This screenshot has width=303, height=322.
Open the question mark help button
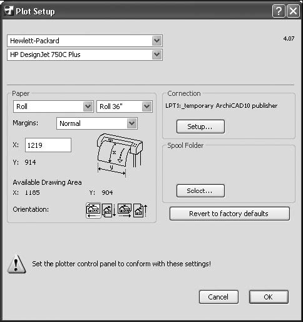click(279, 11)
